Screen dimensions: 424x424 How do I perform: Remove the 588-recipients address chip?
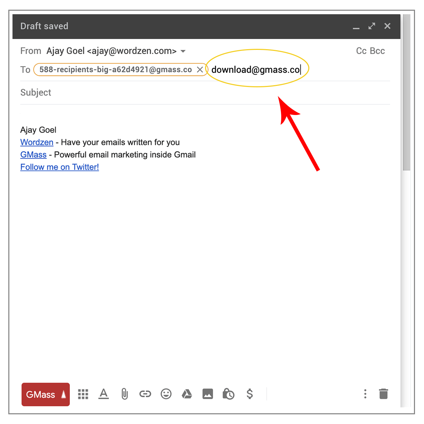pyautogui.click(x=200, y=70)
